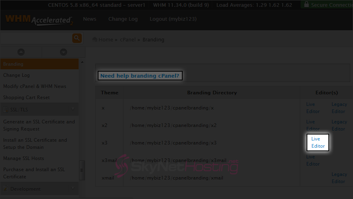Click Logout (mybiz123)
Image resolution: width=353 pixels, height=199 pixels.
tap(173, 19)
